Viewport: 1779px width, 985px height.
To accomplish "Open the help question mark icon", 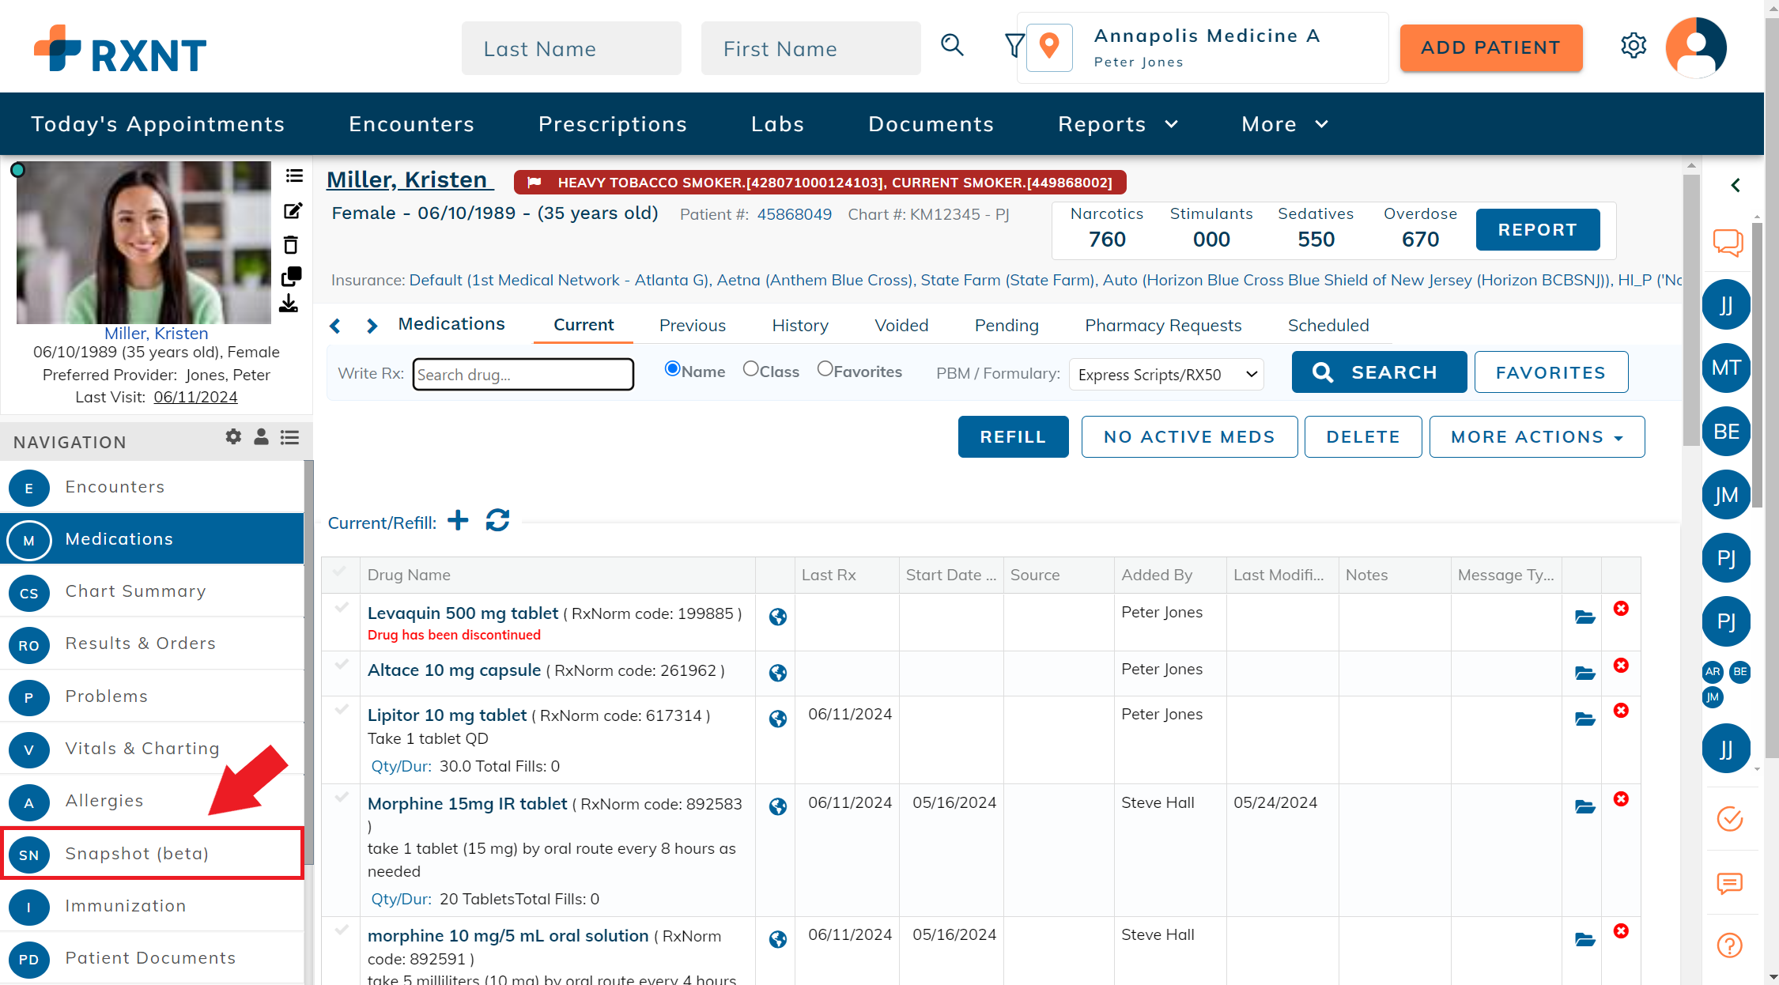I will (x=1730, y=945).
